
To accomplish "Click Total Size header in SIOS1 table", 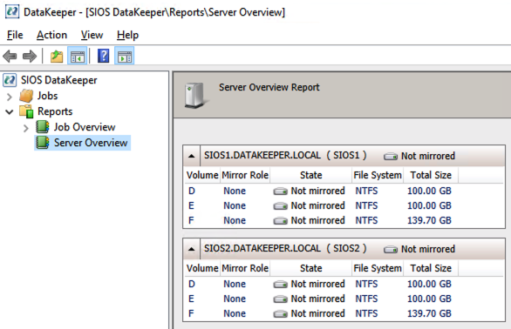I will [431, 175].
